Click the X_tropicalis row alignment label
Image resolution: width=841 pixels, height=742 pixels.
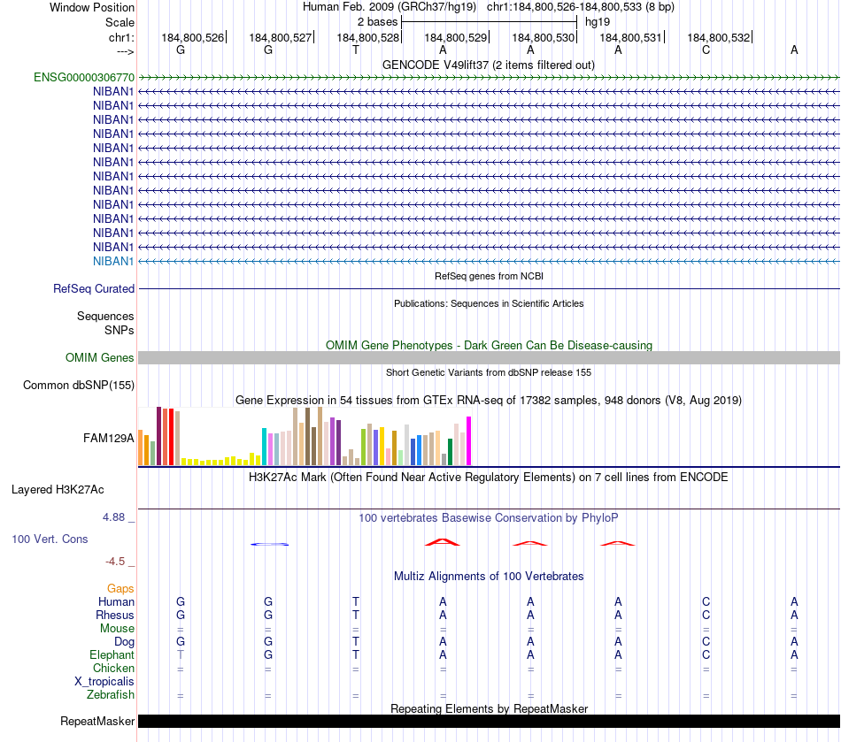104,682
